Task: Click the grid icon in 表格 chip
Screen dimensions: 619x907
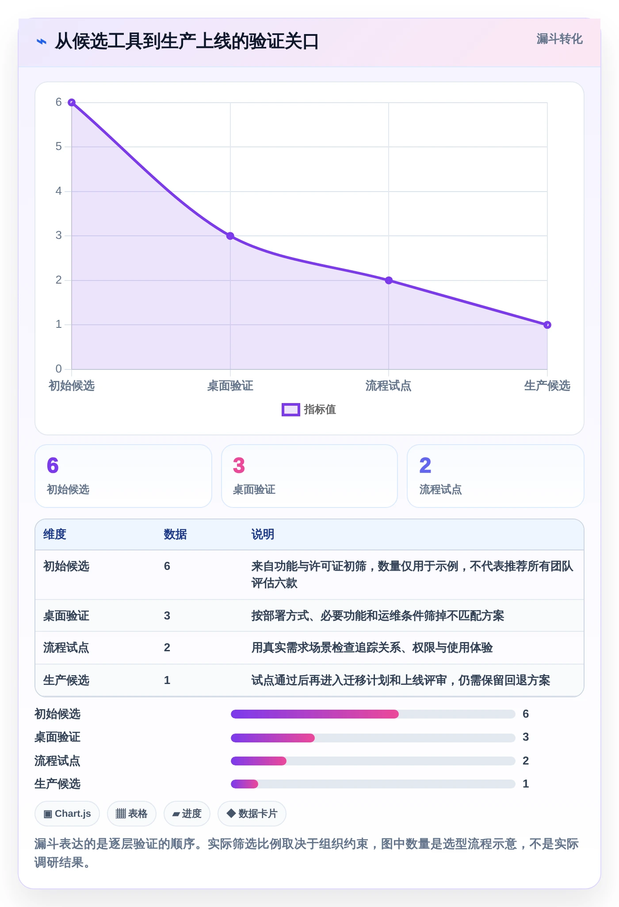Action: pyautogui.click(x=121, y=814)
